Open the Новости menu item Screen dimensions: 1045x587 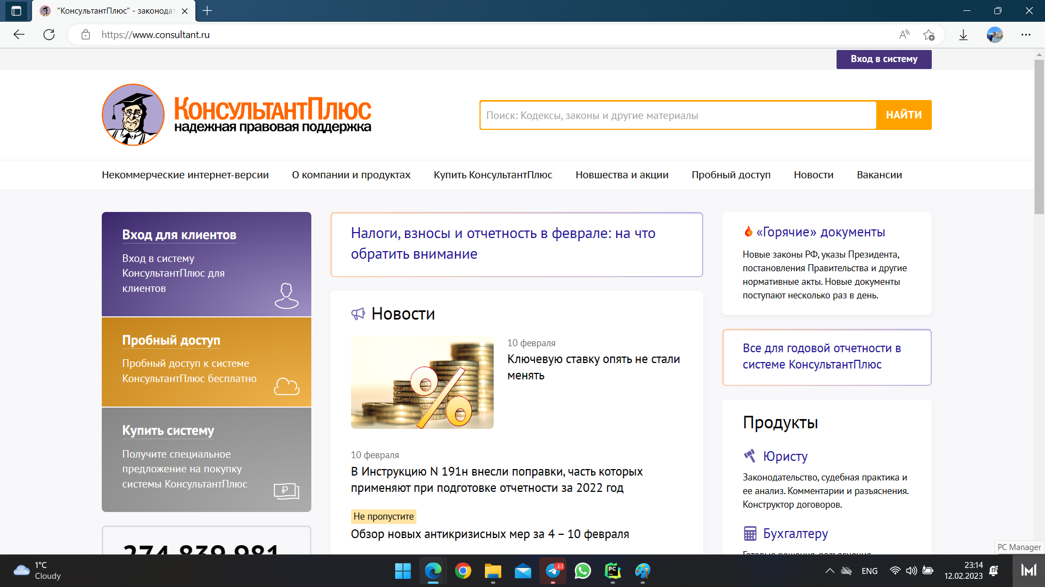click(814, 174)
